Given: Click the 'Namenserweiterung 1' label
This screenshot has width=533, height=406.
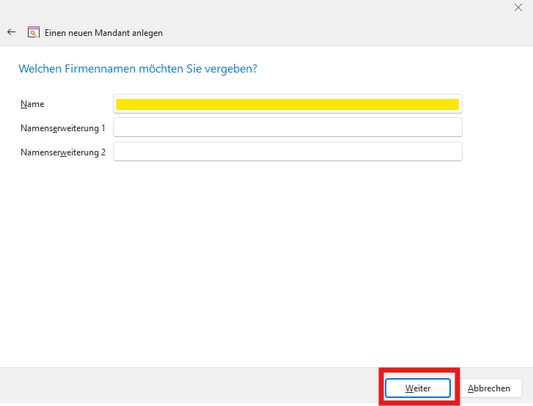Looking at the screenshot, I should (63, 128).
